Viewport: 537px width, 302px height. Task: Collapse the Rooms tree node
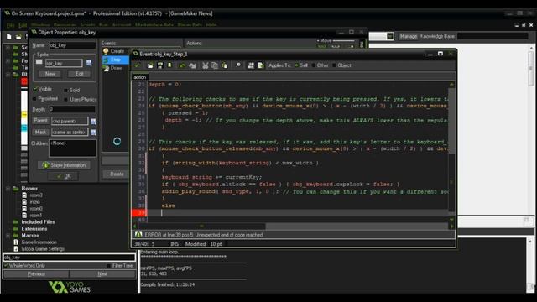click(x=8, y=188)
